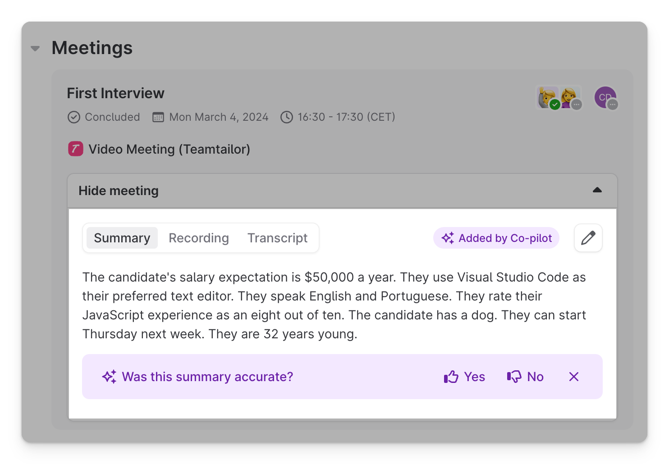Open the Teamtailor video meeting icon
Screen dimensions: 669x464
tap(75, 149)
